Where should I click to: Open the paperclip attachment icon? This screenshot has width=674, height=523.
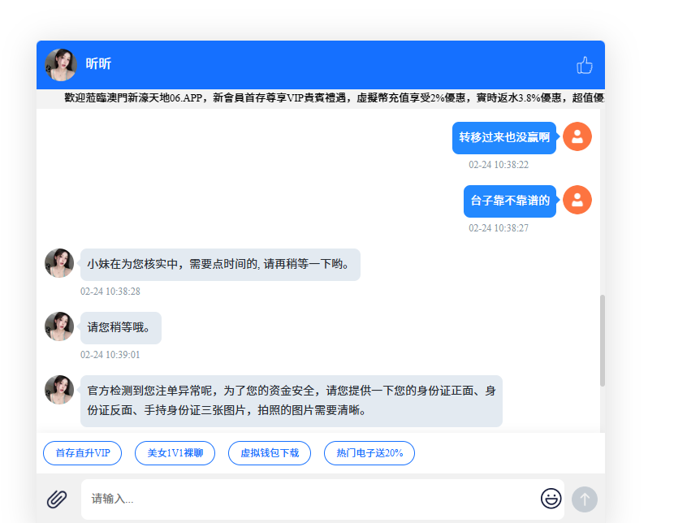[x=57, y=499]
